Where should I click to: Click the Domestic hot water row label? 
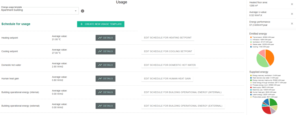11,65
